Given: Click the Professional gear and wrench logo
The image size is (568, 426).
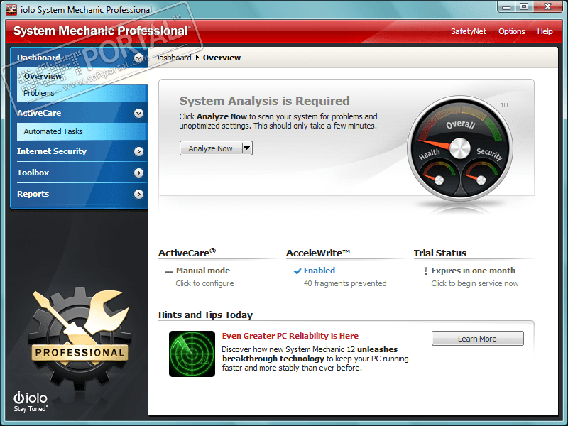Looking at the screenshot, I should coord(80,338).
